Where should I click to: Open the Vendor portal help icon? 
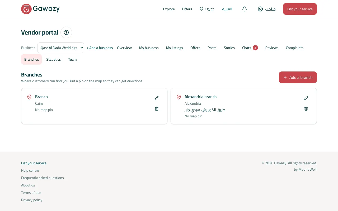[66, 32]
